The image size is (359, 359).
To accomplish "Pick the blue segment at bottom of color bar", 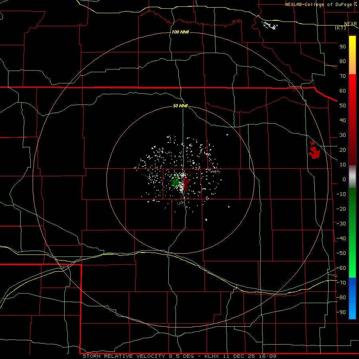I will tap(352, 298).
